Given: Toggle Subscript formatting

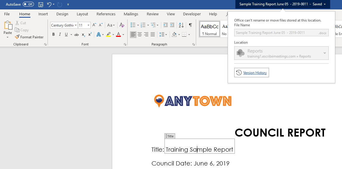Looking at the screenshot, I should [x=83, y=35].
